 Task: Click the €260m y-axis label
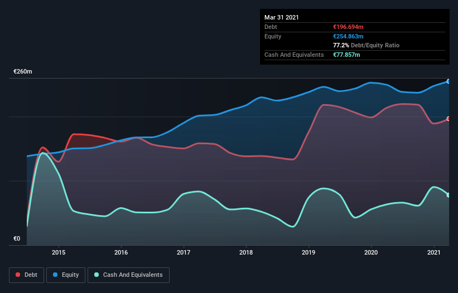tap(23, 71)
